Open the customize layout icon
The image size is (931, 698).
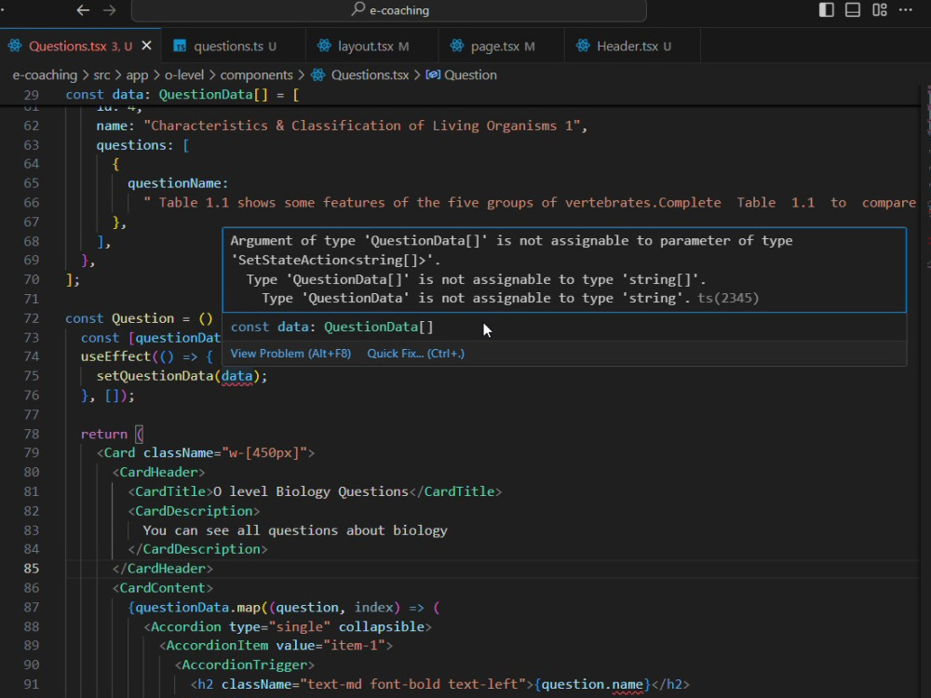880,9
